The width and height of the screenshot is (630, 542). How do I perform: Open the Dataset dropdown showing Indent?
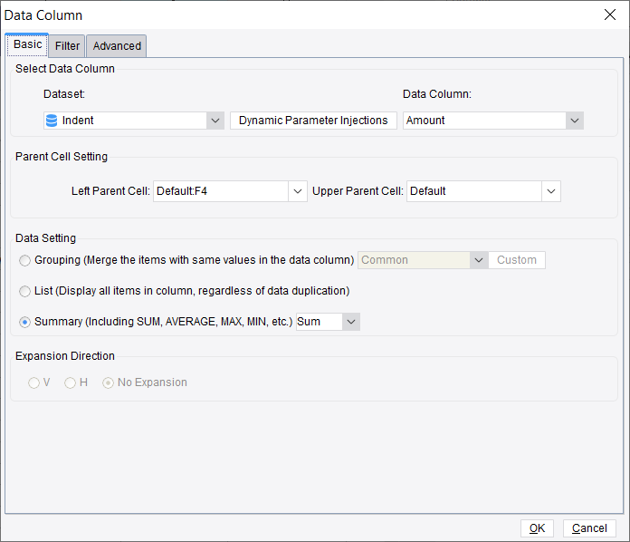[x=215, y=121]
